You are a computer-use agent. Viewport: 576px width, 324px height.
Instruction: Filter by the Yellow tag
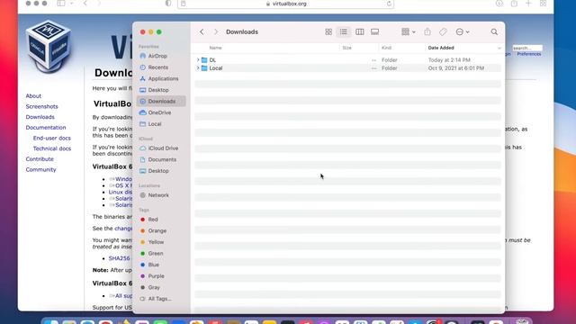156,242
